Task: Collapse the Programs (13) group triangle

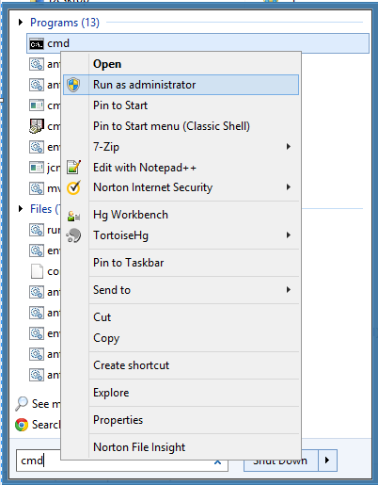Action: click(x=21, y=23)
